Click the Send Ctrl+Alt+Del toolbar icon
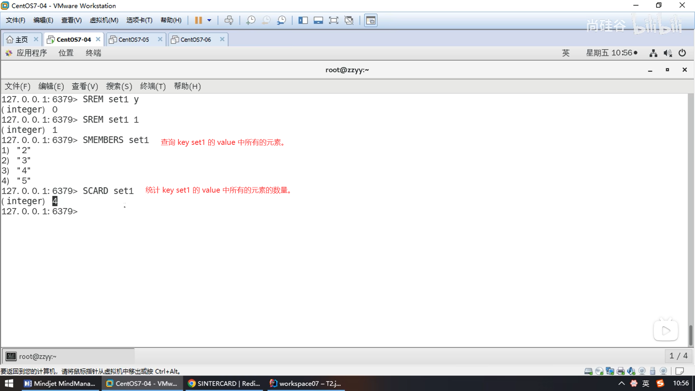 point(229,20)
